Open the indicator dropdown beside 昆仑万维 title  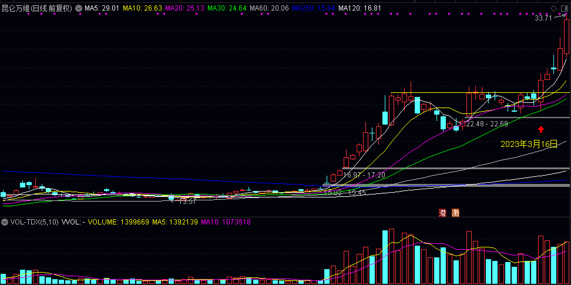point(79,8)
